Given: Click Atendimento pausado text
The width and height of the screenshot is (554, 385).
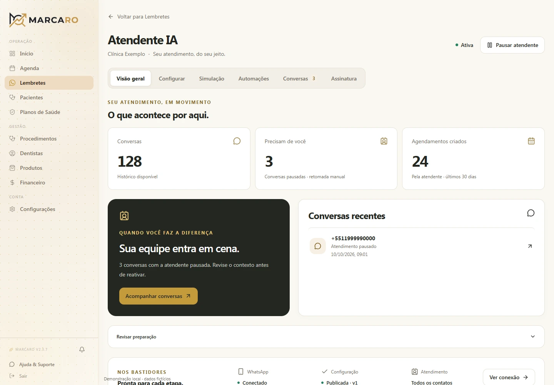Looking at the screenshot, I should (x=354, y=246).
